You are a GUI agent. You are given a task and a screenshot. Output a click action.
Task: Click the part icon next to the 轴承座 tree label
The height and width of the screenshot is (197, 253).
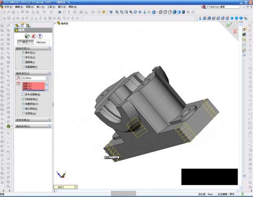(x=58, y=23)
